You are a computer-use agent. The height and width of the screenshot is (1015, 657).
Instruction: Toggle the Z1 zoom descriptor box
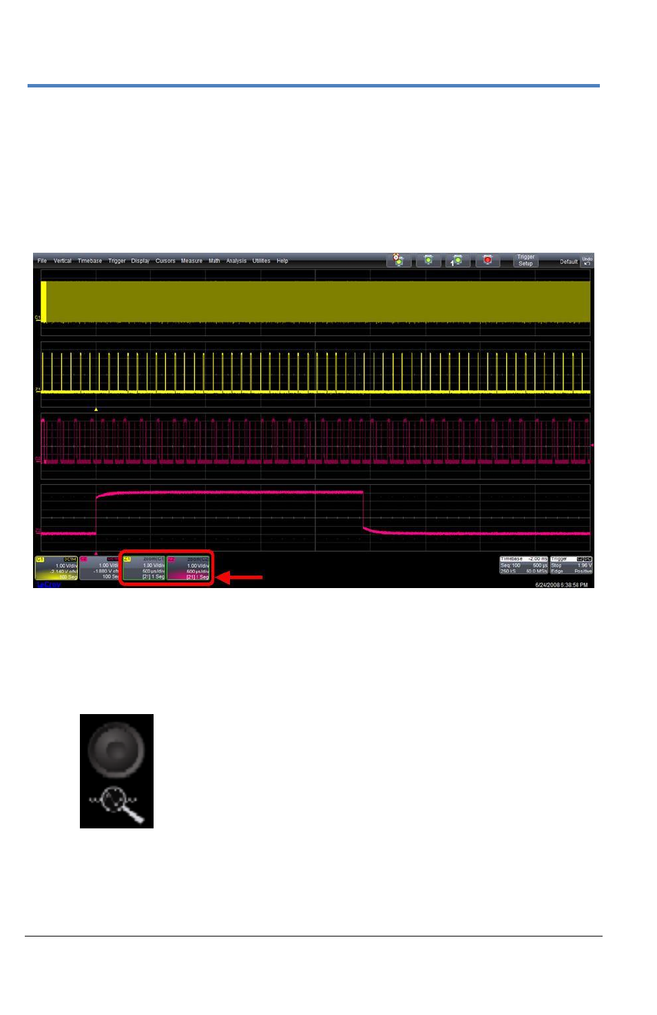tap(144, 568)
